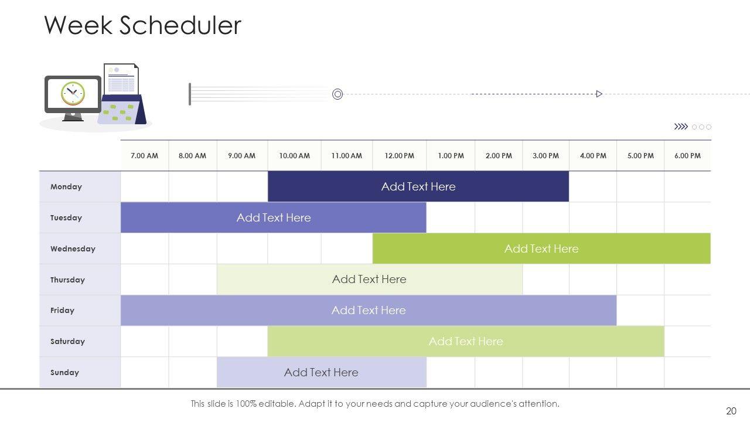Image resolution: width=750 pixels, height=422 pixels.
Task: Click the concentric circle target icon
Action: [x=337, y=94]
